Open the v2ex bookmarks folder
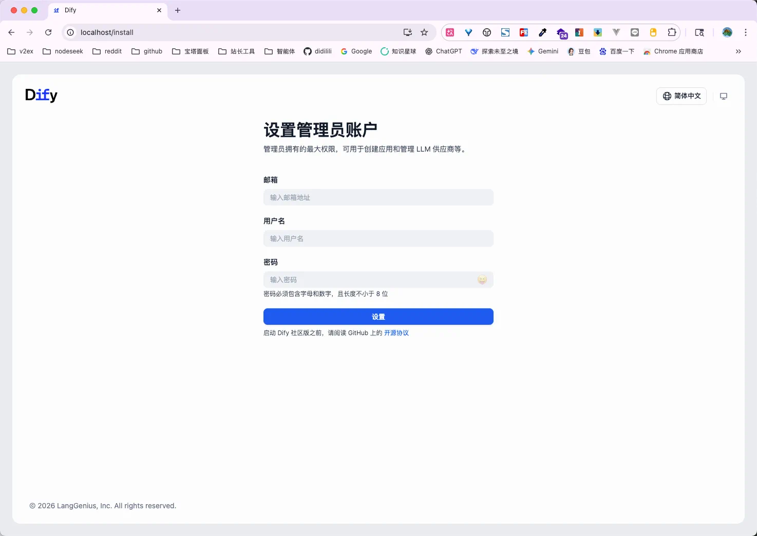The height and width of the screenshot is (536, 757). (x=21, y=51)
